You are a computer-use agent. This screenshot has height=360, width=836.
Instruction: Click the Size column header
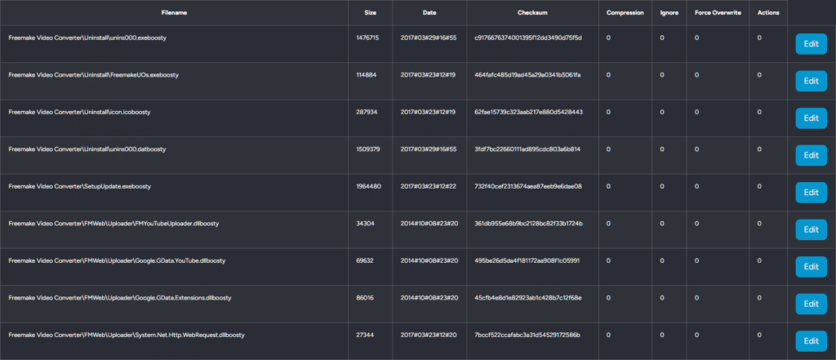pyautogui.click(x=370, y=13)
